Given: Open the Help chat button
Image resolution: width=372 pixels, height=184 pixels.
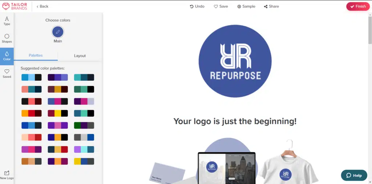Looking at the screenshot, I should (354, 175).
